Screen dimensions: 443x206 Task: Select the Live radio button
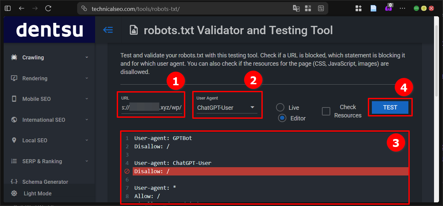[x=280, y=107]
